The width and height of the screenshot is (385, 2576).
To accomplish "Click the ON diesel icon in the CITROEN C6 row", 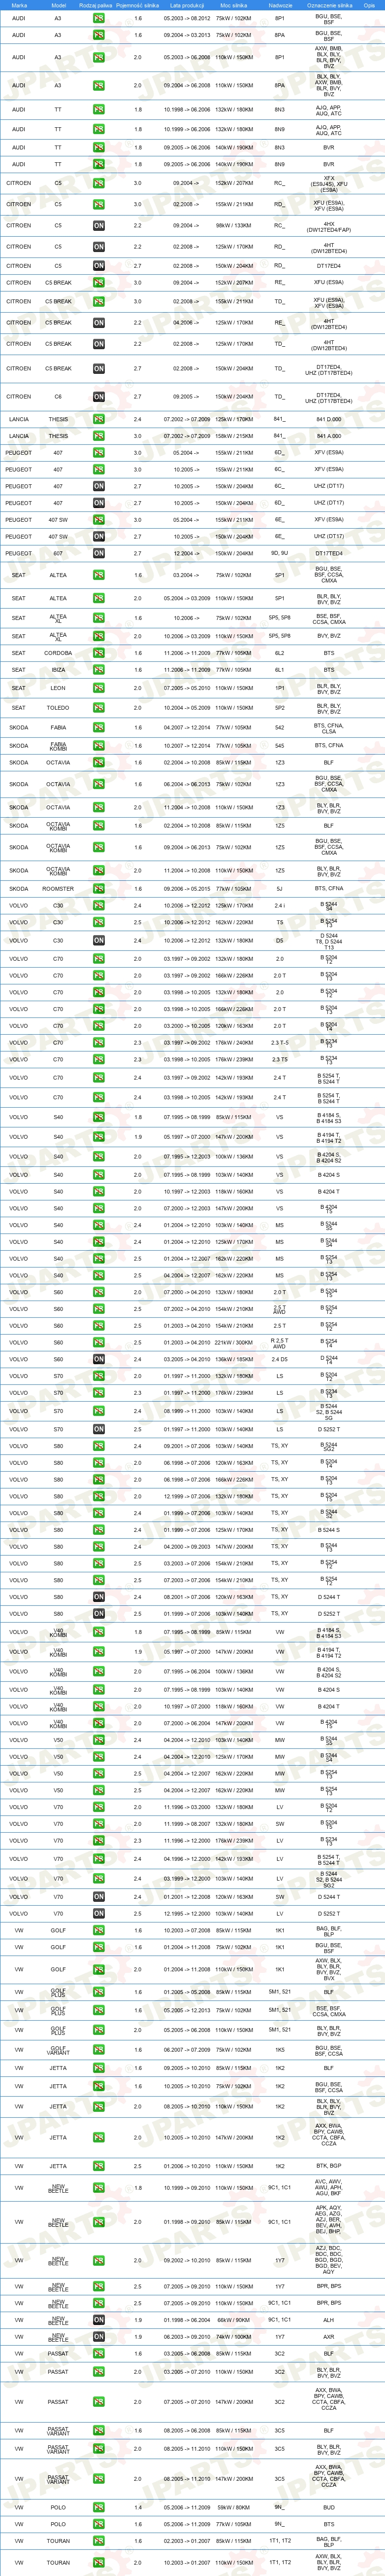I will click(x=99, y=397).
